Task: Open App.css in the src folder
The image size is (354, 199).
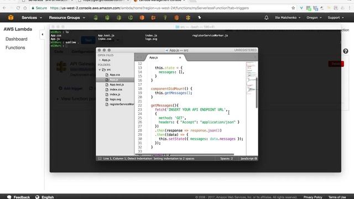Action: 115,75
